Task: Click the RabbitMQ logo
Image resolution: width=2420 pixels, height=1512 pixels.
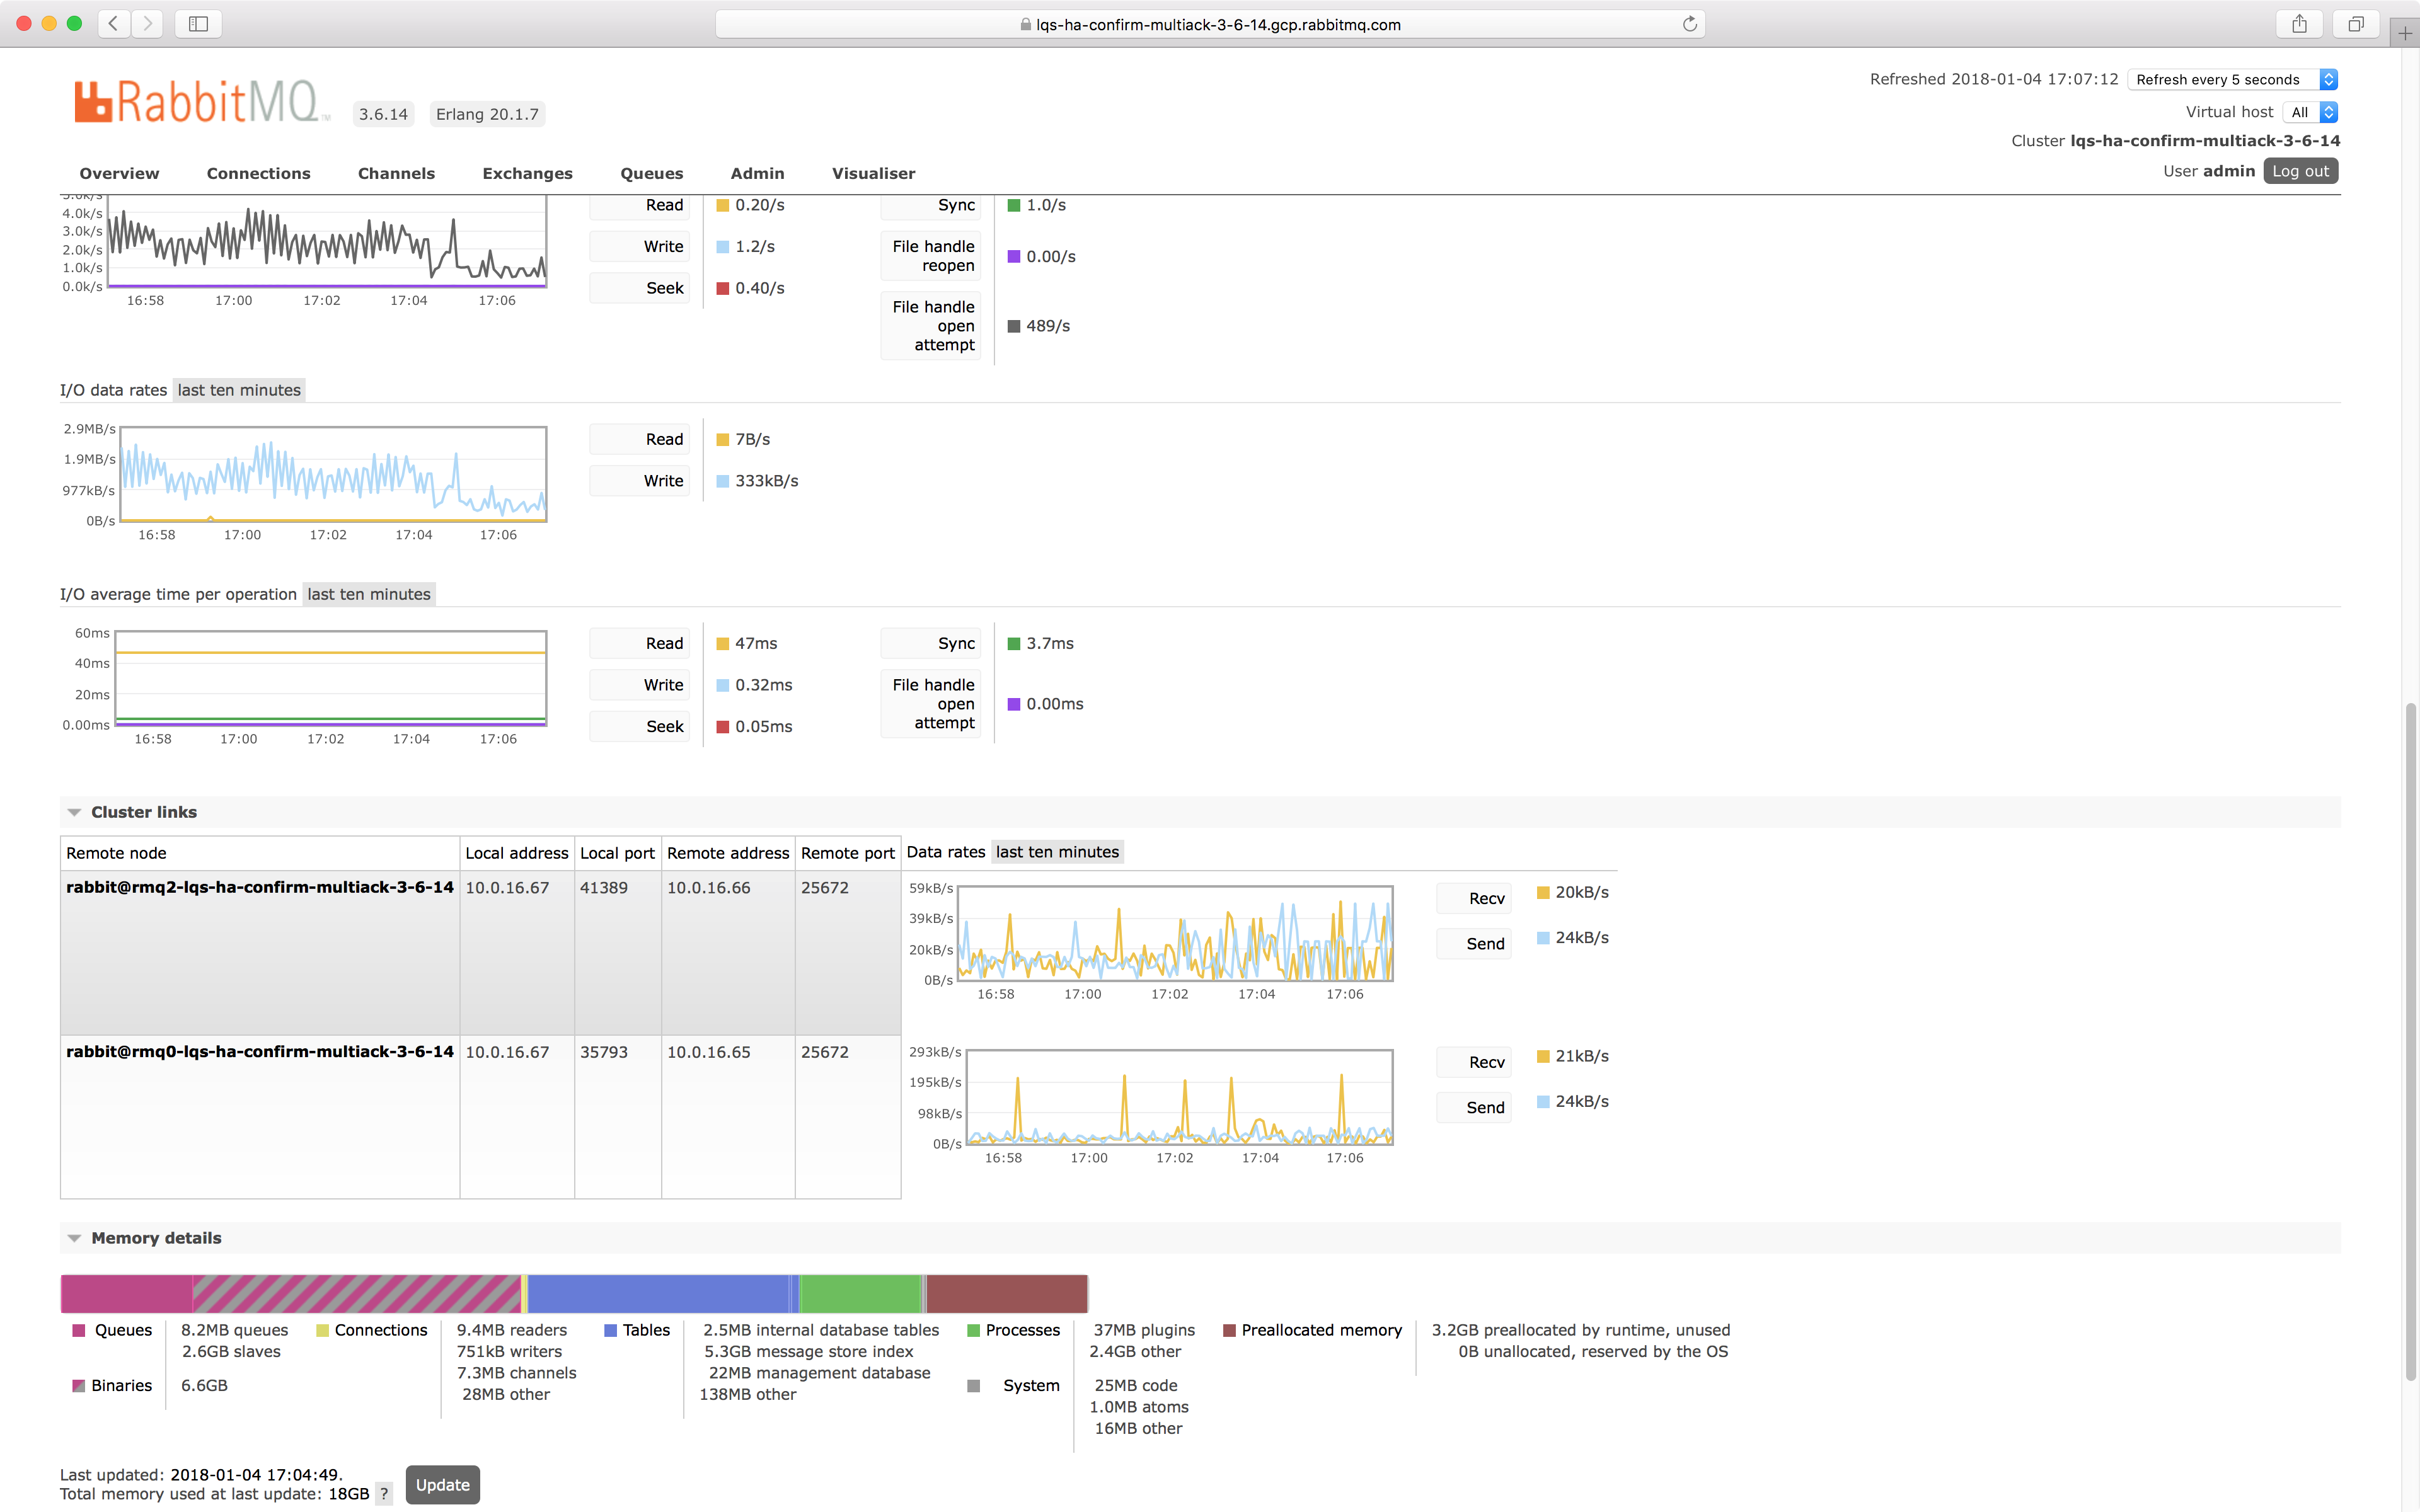Action: pyautogui.click(x=200, y=100)
